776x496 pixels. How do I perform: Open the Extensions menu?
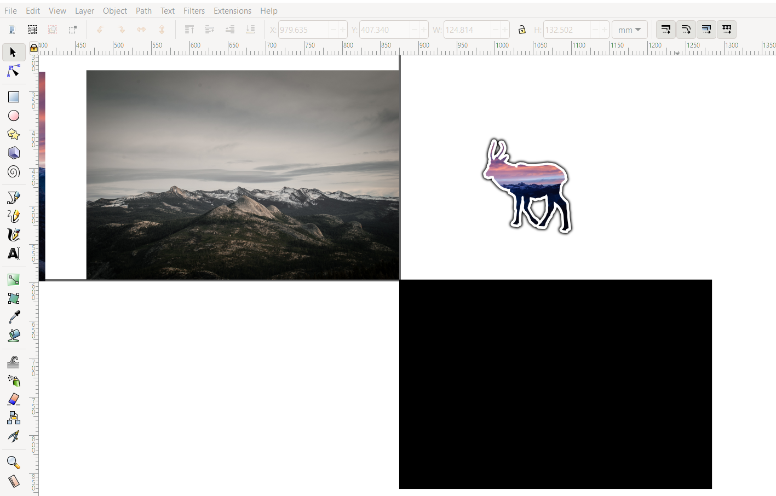[x=232, y=10]
